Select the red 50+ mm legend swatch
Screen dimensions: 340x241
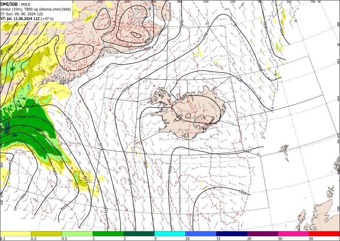[324, 234]
